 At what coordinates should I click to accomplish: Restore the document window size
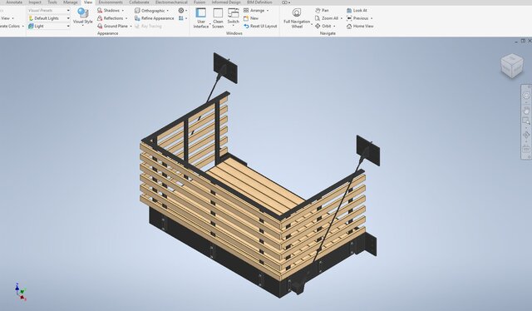pos(523,41)
